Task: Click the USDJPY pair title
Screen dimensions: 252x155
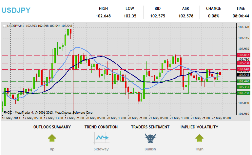Action: (x=16, y=10)
